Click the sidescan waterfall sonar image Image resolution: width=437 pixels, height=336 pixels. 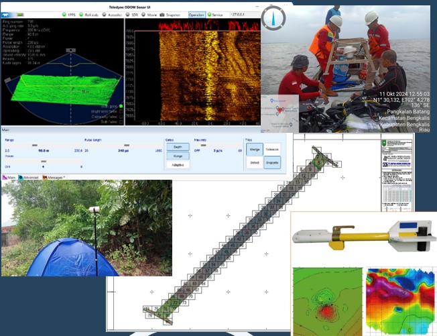click(x=210, y=76)
